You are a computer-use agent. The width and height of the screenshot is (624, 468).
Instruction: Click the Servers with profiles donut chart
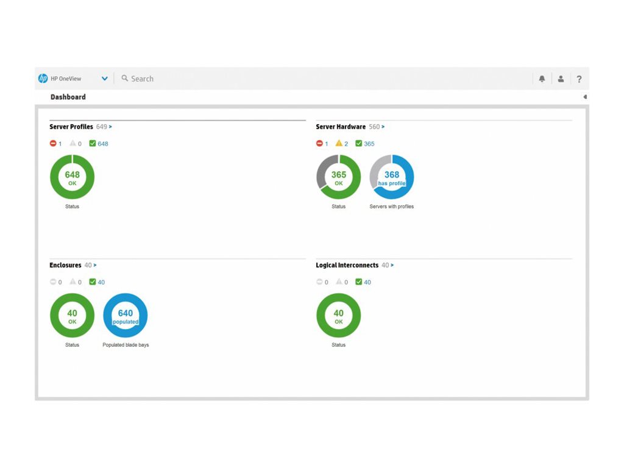pos(392,177)
